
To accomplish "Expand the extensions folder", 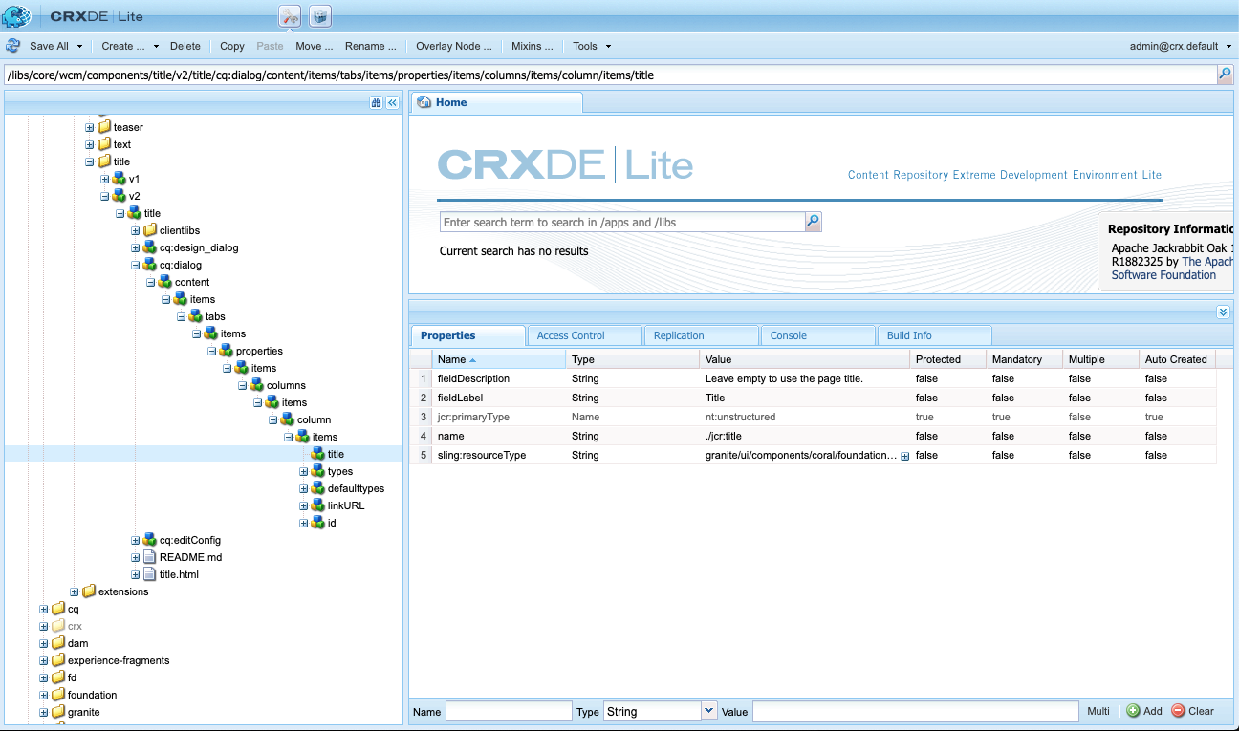I will point(75,591).
